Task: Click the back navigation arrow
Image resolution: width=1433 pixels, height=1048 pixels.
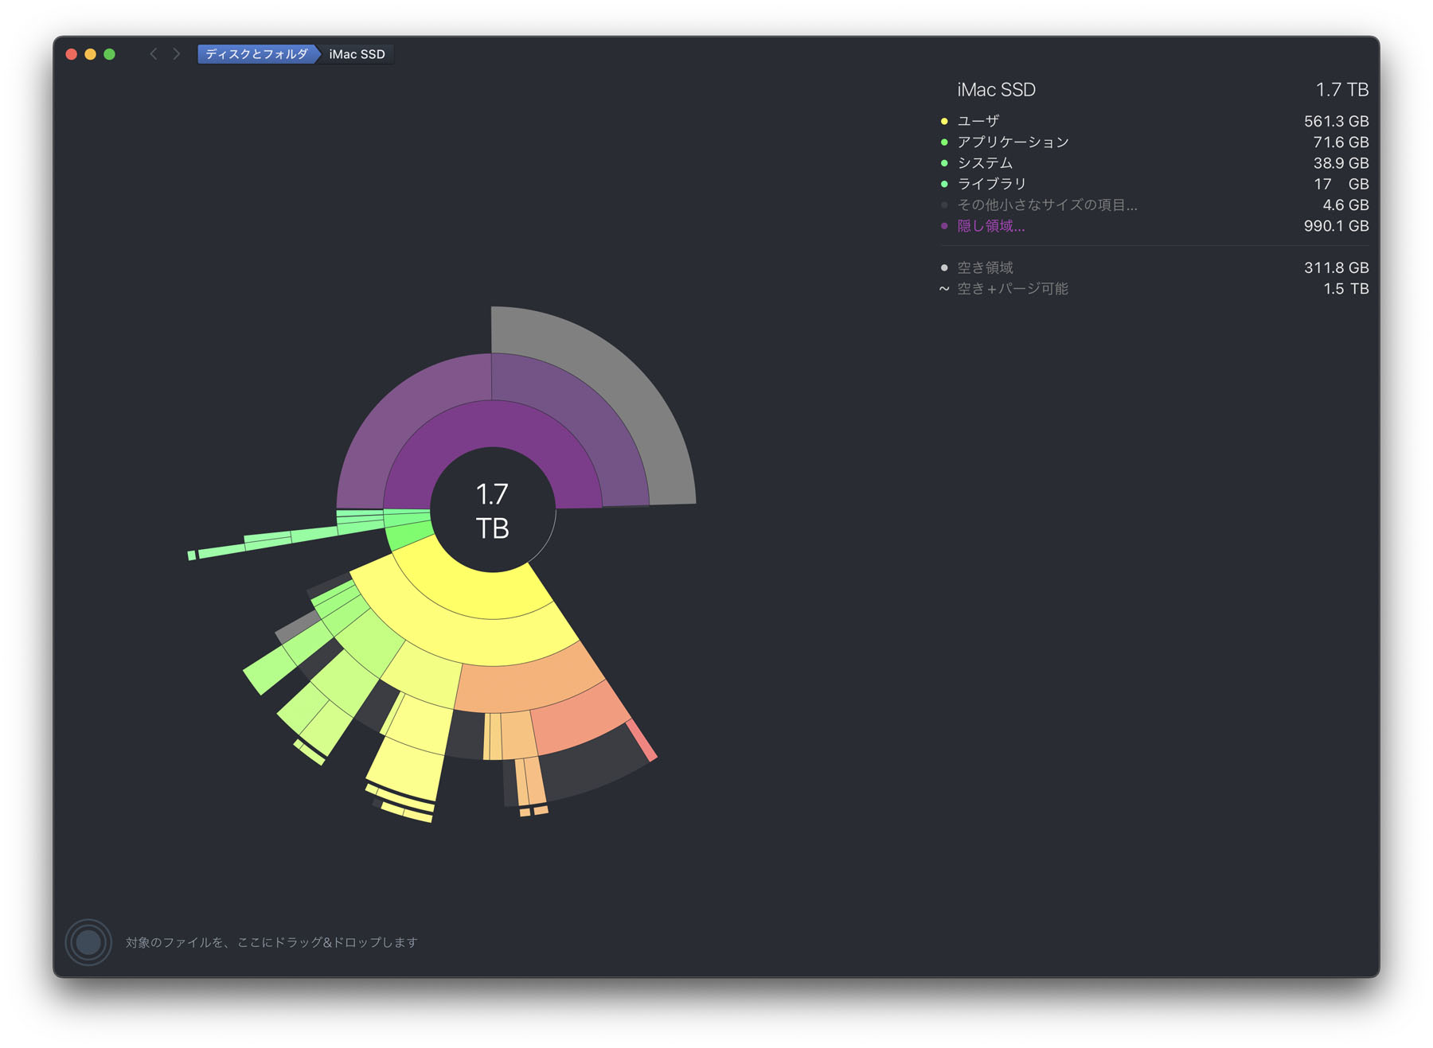Action: point(154,54)
